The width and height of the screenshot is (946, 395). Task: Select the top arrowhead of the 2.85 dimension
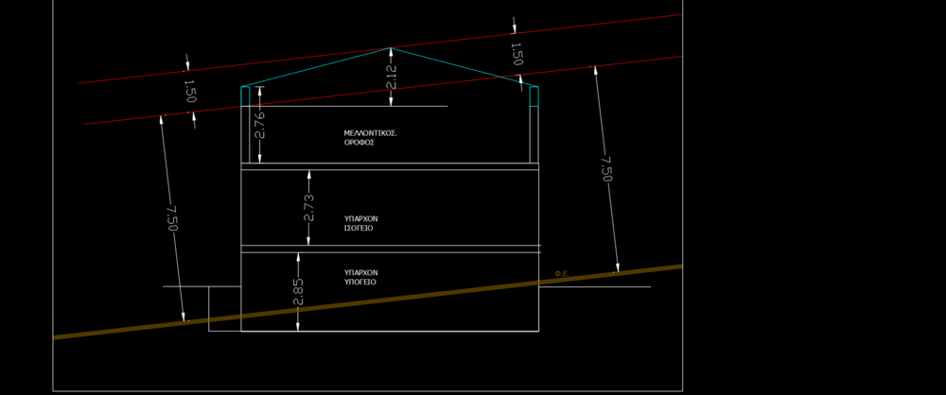[298, 256]
